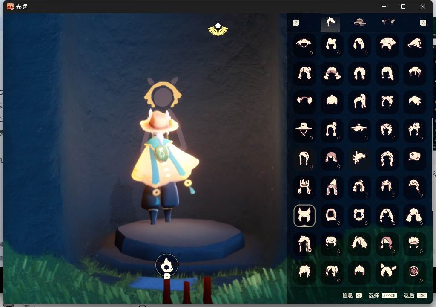
Task: Open the hat category tab
Action: pos(359,22)
